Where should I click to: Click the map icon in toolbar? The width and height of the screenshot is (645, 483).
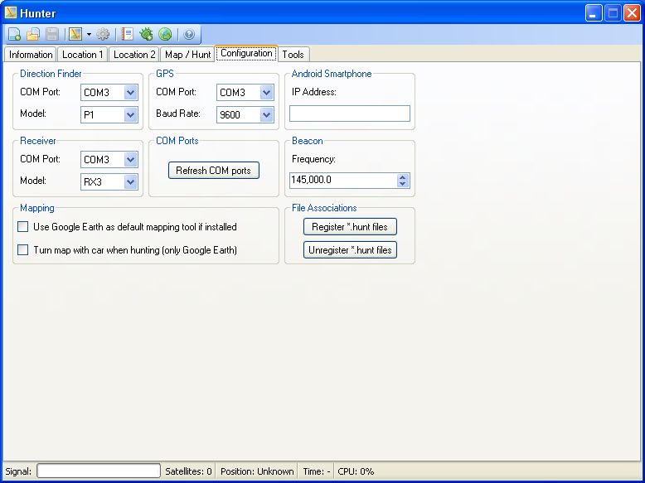tap(75, 34)
